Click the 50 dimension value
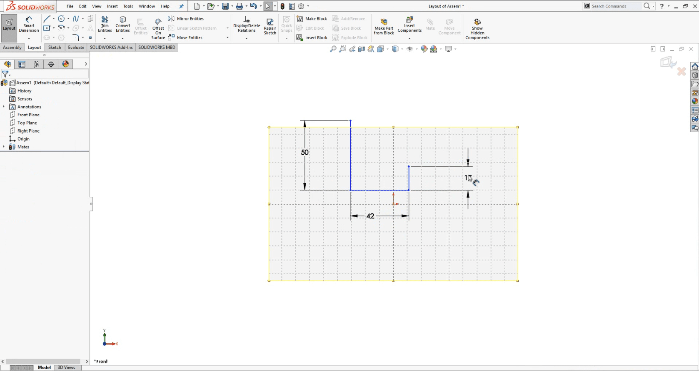The image size is (699, 371). click(305, 153)
